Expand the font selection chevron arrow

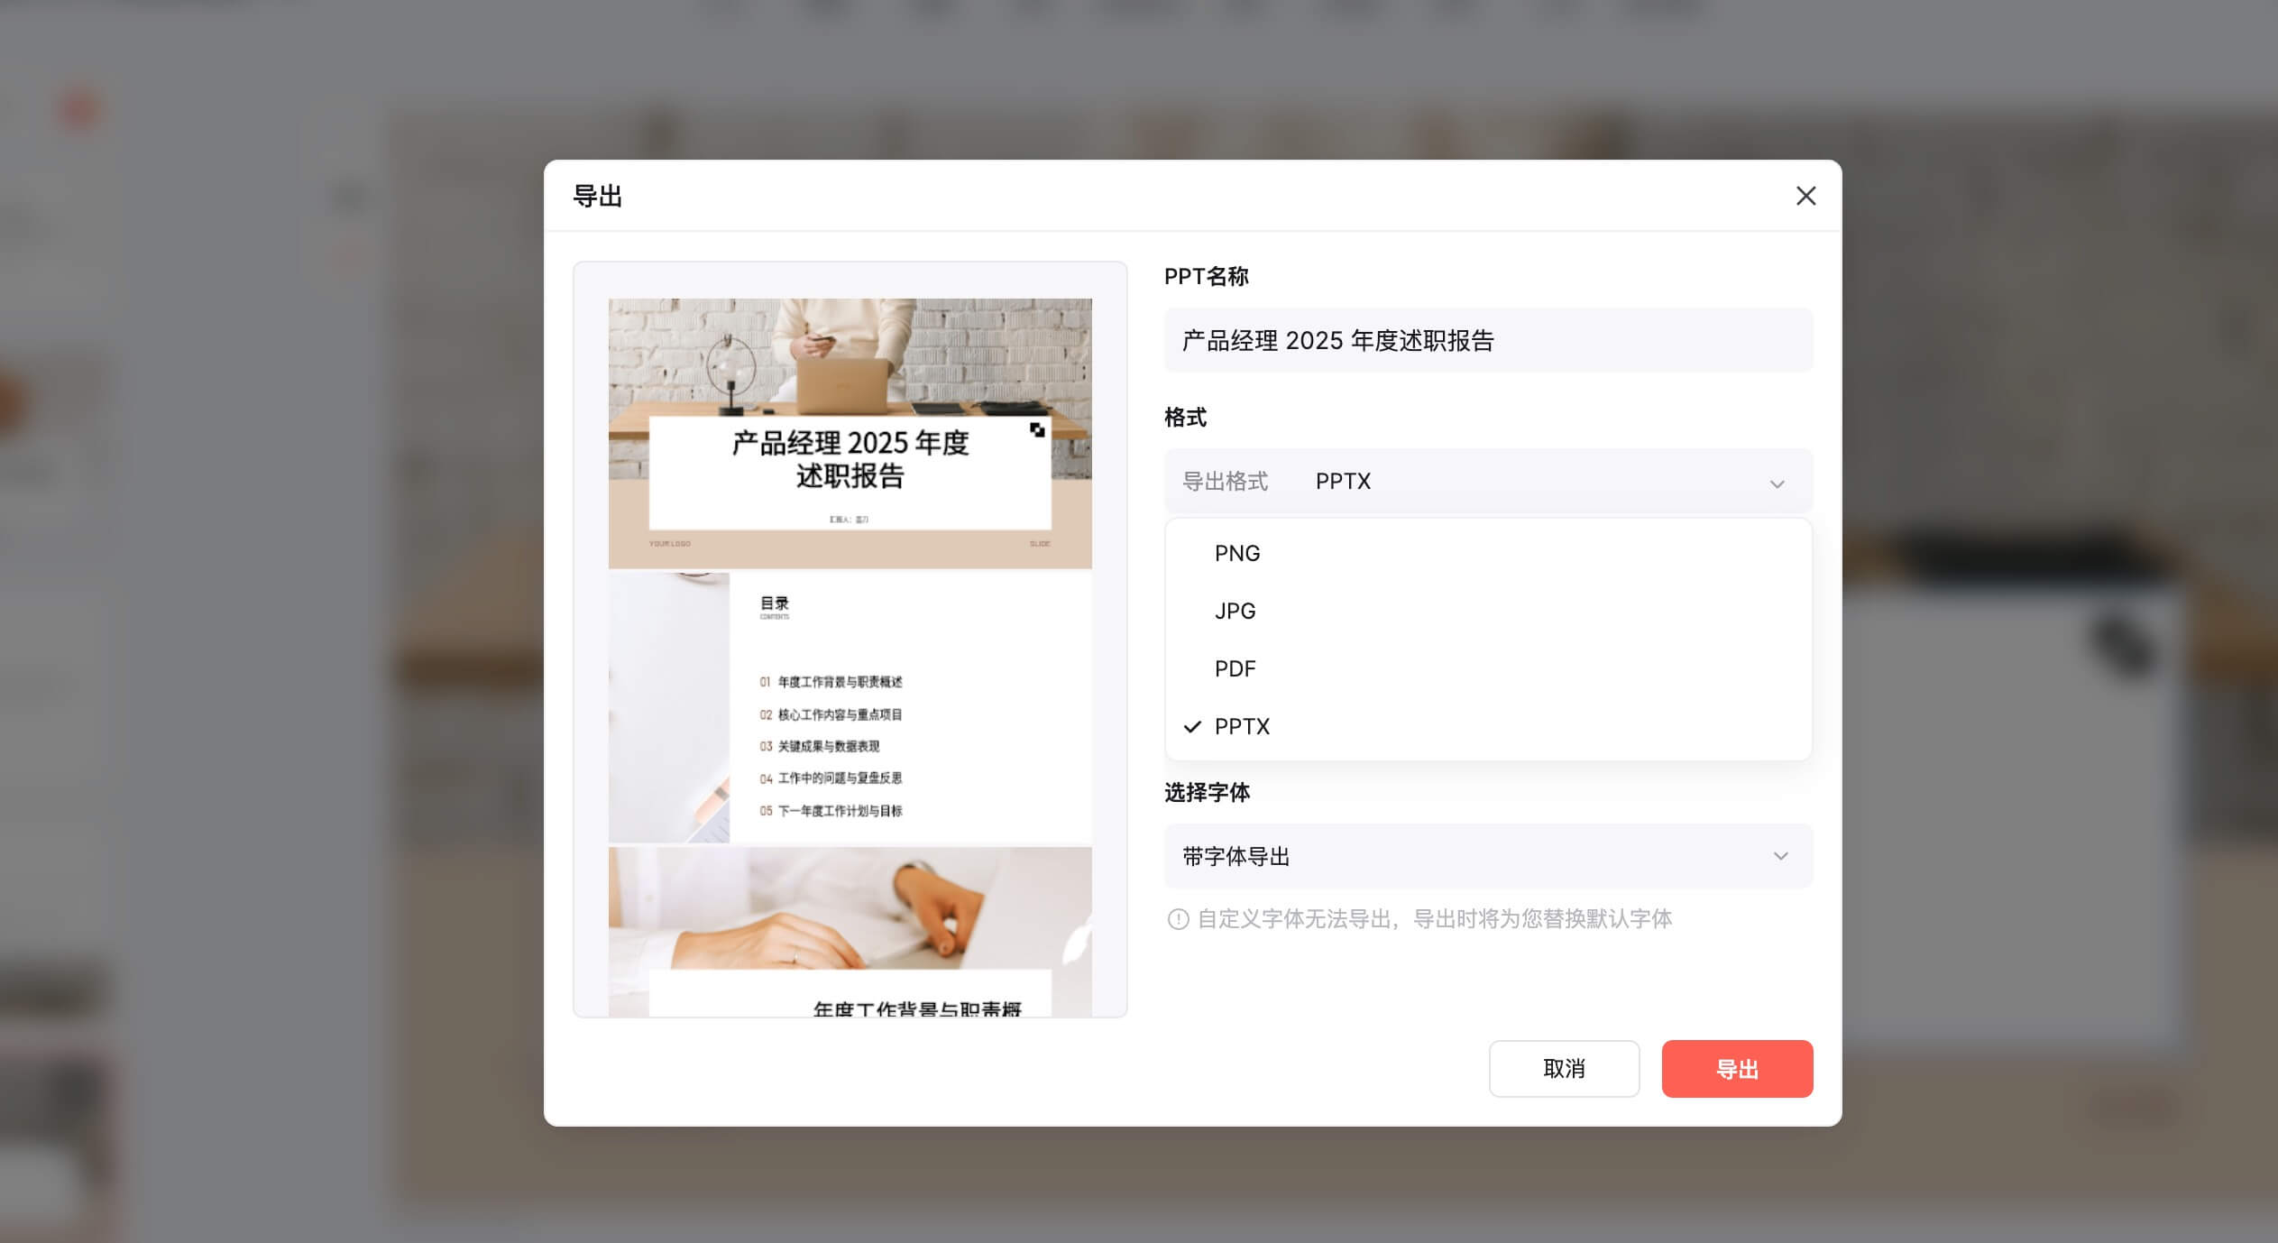(1780, 856)
